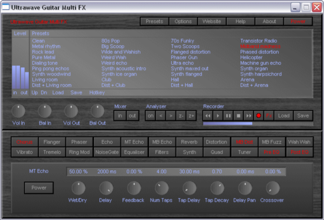Start recording with the red record button
Viewport: 324px width, 220px height.
coord(259,115)
